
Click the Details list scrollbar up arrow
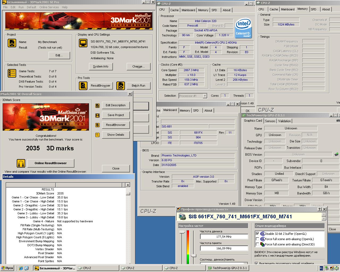coord(128,185)
